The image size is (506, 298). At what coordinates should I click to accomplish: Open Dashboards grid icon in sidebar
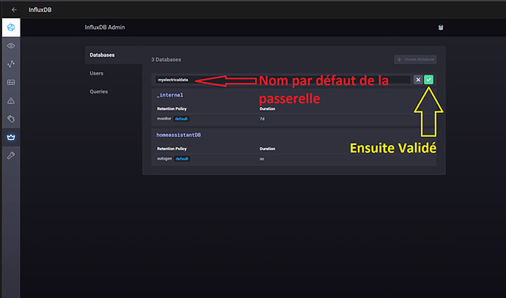tap(11, 83)
